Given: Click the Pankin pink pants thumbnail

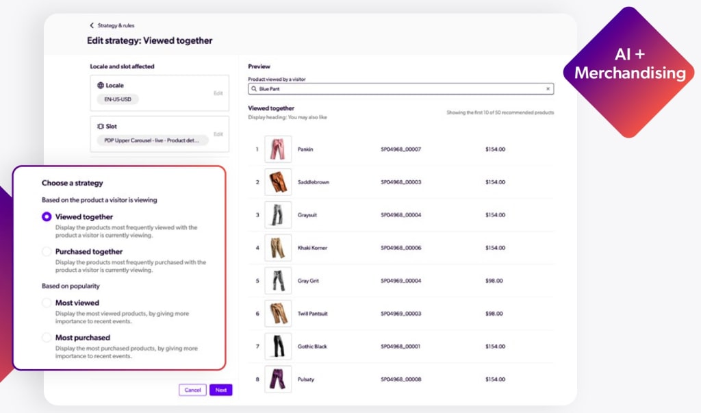Looking at the screenshot, I should 278,149.
